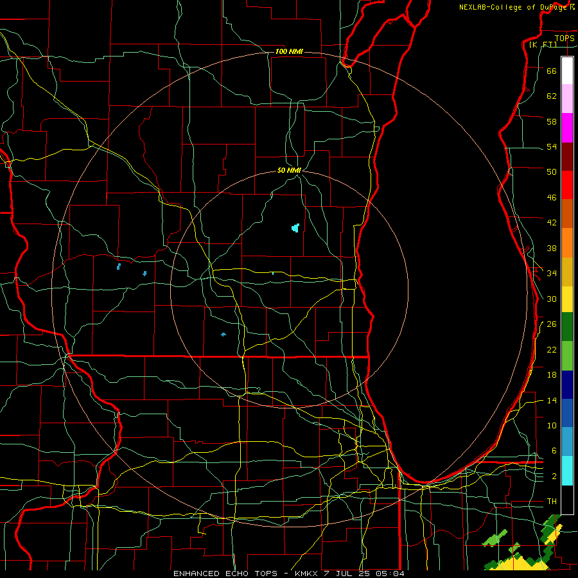Image resolution: width=578 pixels, height=578 pixels.
Task: Select the bright red legend color band
Action: (x=567, y=185)
